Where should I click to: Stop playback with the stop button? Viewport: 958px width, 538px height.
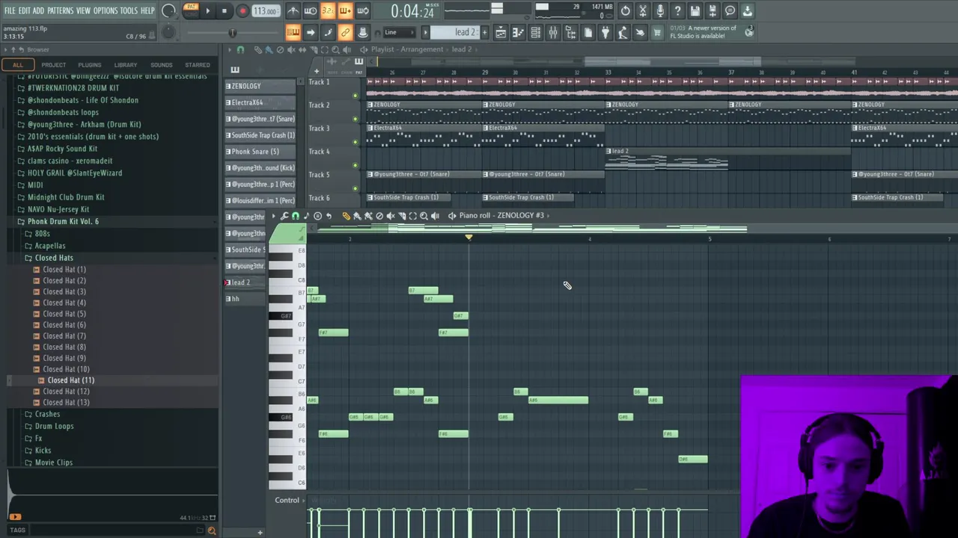pyautogui.click(x=224, y=10)
